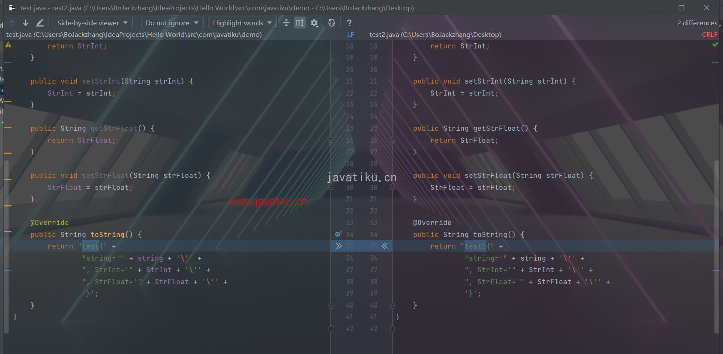Viewport: 723px width, 354px height.
Task: Click the LF line separator label
Action: click(350, 35)
